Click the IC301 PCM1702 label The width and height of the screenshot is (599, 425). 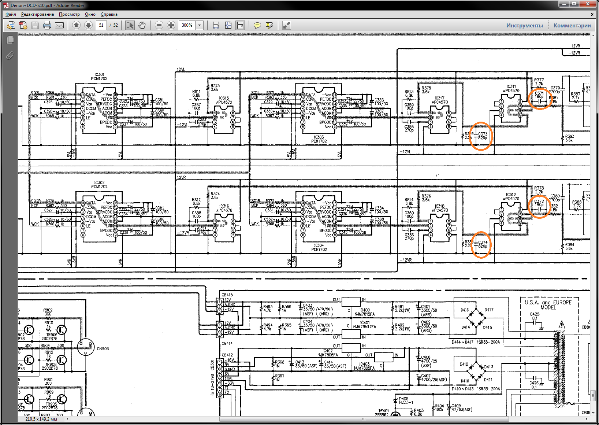coord(99,77)
